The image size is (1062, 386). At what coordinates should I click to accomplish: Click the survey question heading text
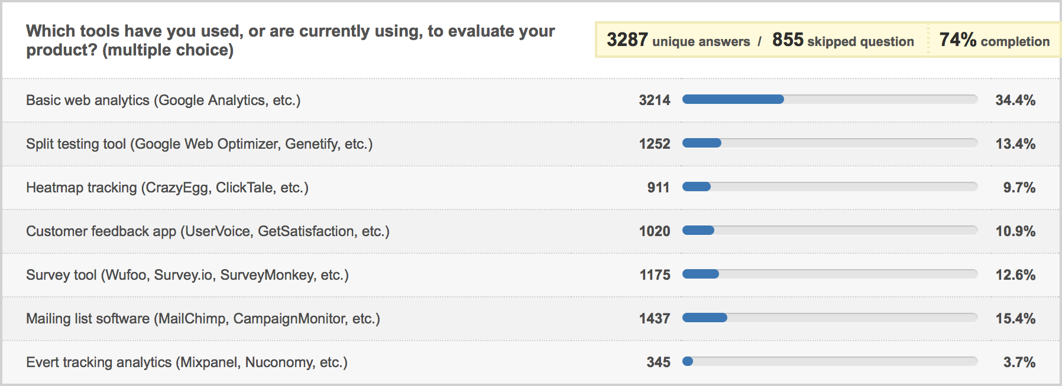click(x=290, y=40)
